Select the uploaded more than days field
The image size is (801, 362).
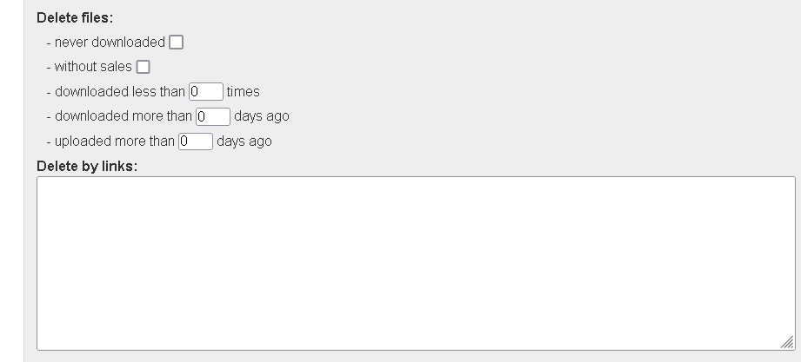click(196, 141)
